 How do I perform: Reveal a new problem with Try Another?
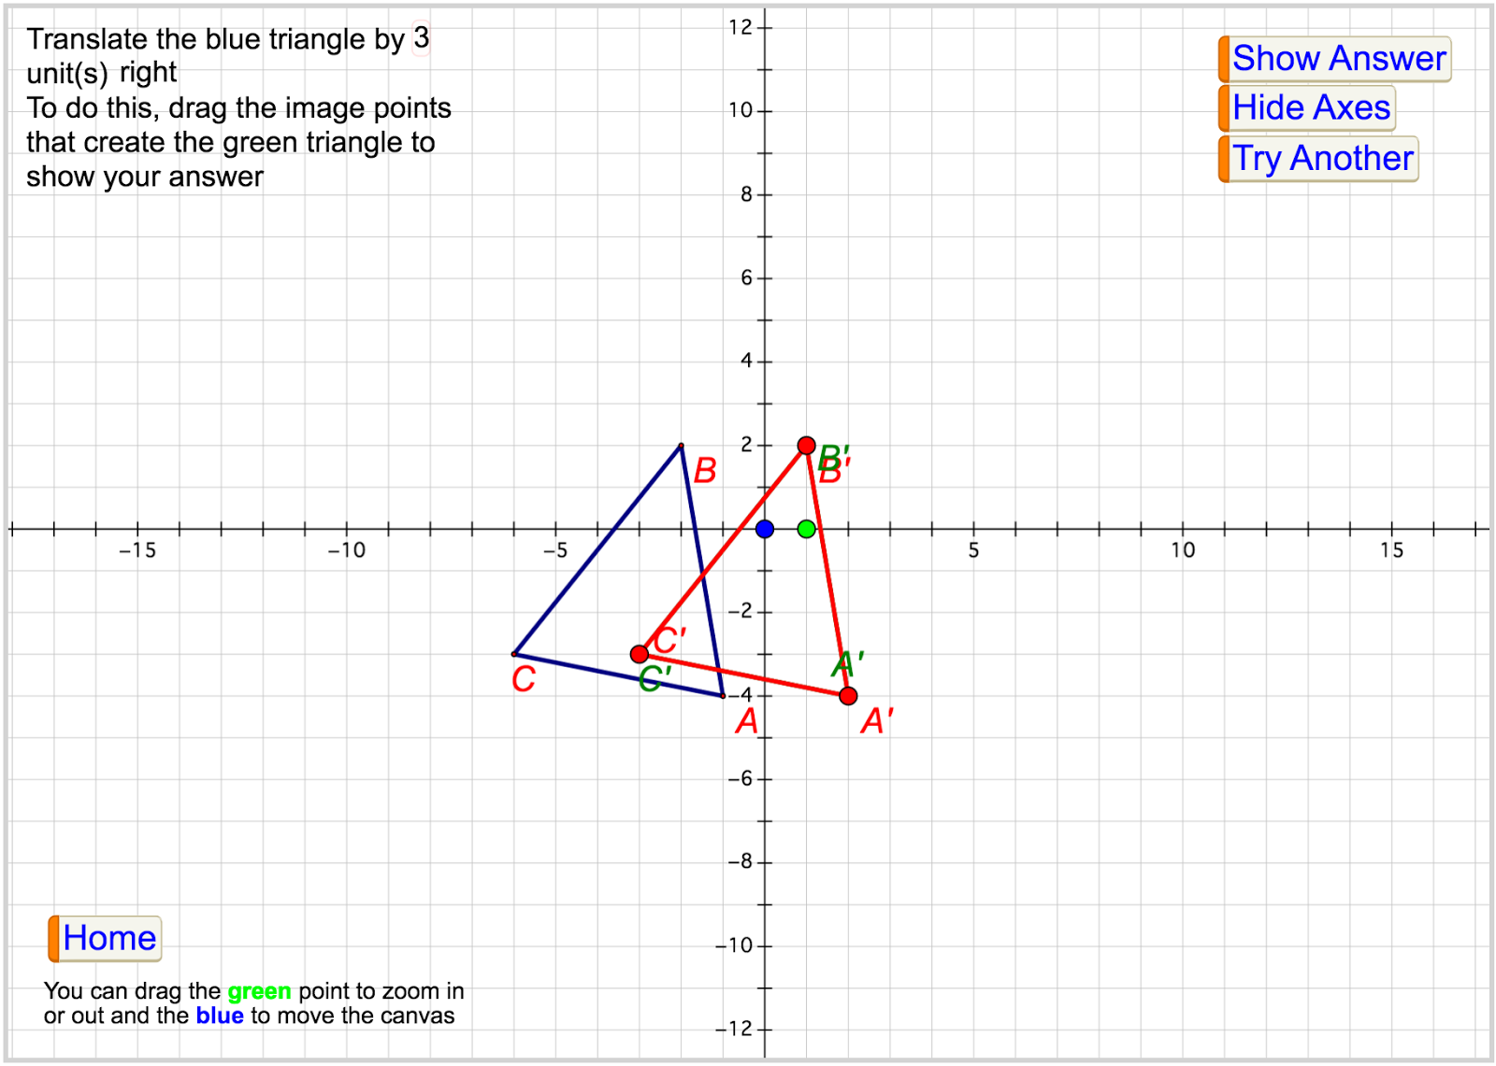pos(1321,158)
